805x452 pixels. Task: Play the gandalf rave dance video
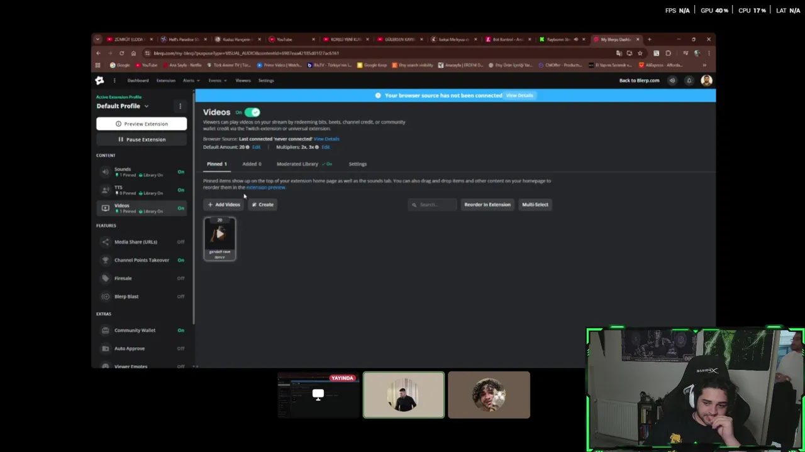[x=219, y=234]
